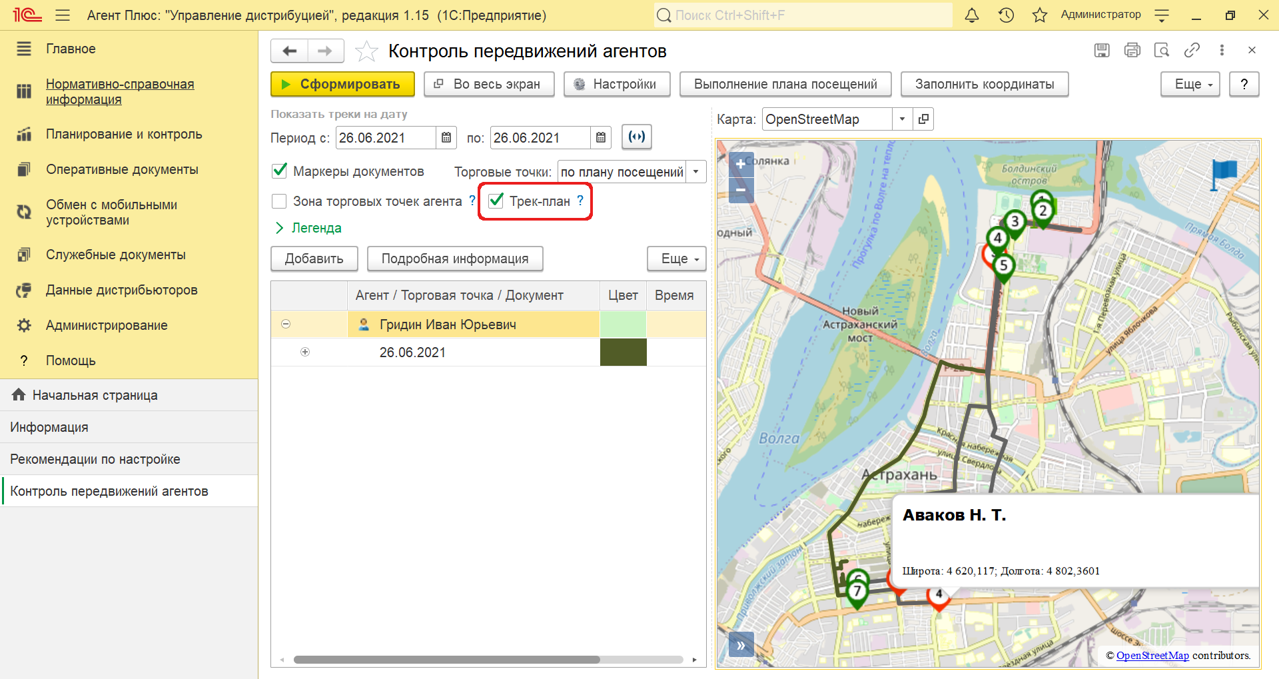
Task: Close the Контроль передвижений агентов form
Action: pos(1252,50)
